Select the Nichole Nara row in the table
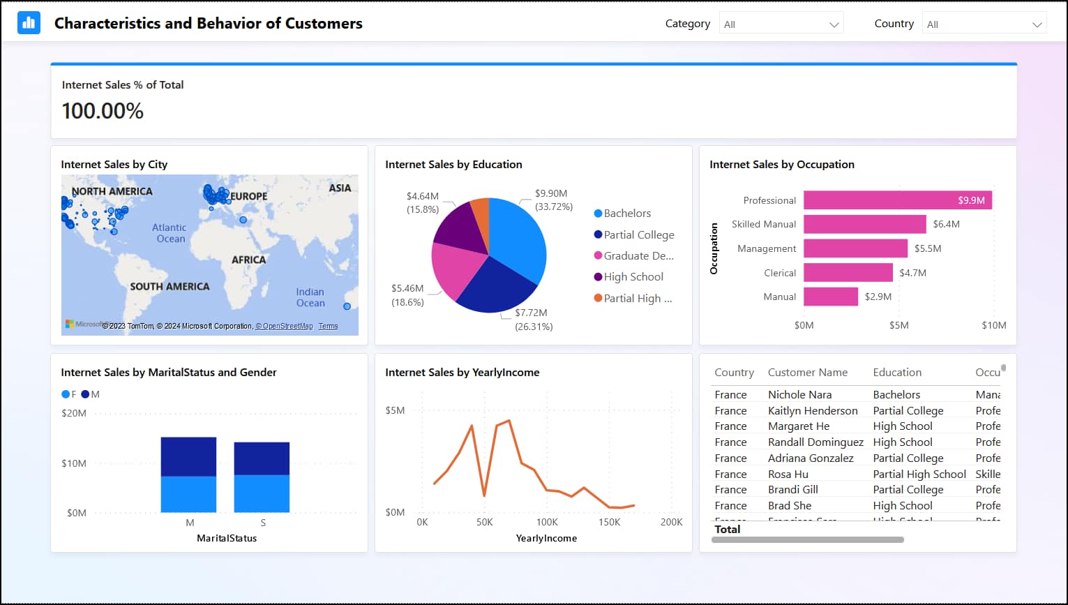1068x605 pixels. (x=799, y=394)
